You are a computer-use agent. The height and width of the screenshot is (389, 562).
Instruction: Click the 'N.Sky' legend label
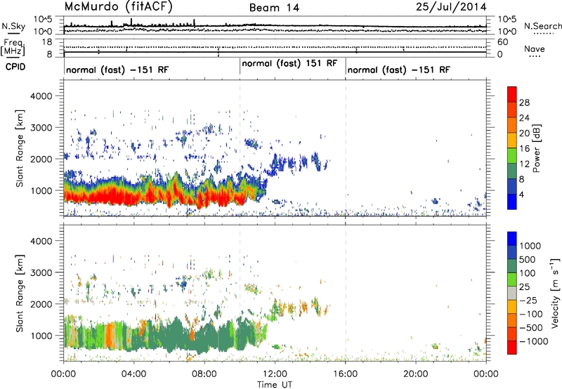13,26
